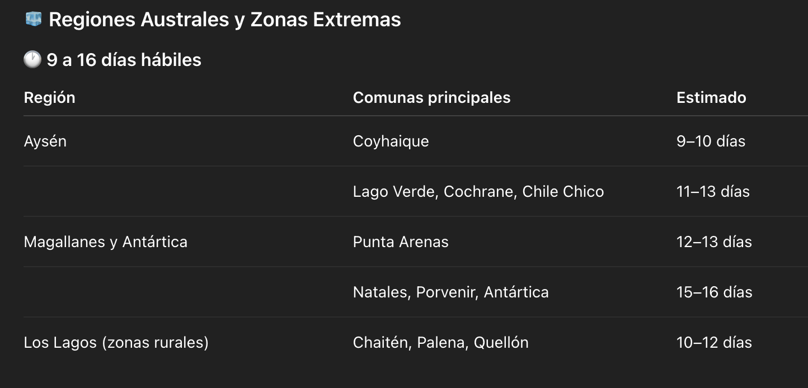Click the '15–16 días' estimate cell
This screenshot has width=808, height=388.
click(714, 292)
